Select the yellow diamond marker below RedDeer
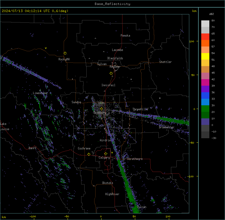The height and width of the screenshot is (220, 225). (111, 73)
